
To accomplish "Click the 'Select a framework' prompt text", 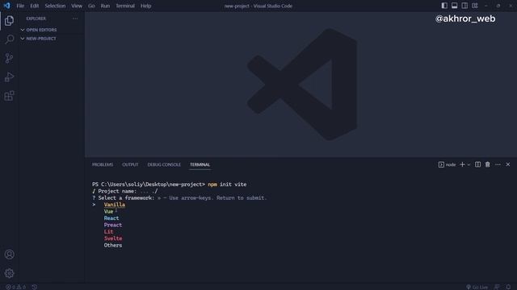I will point(126,197).
